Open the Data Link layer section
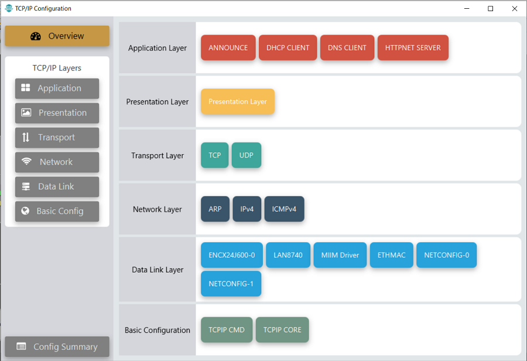 tap(57, 187)
